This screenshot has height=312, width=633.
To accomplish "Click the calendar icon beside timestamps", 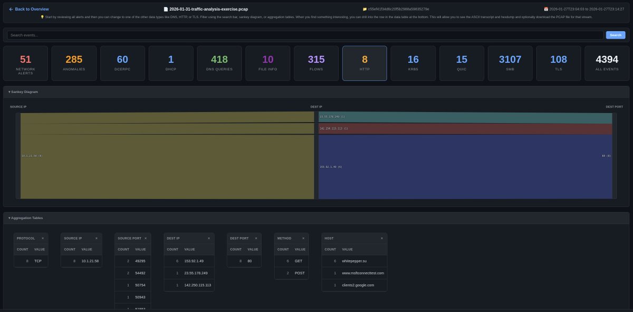I will (x=546, y=9).
